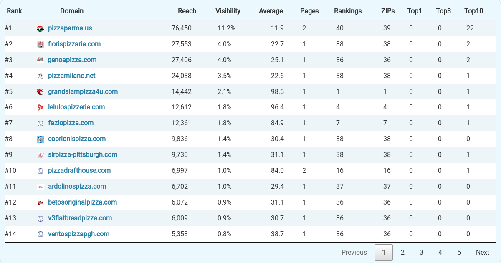Open the ventospizzapgh.com link

pos(78,234)
